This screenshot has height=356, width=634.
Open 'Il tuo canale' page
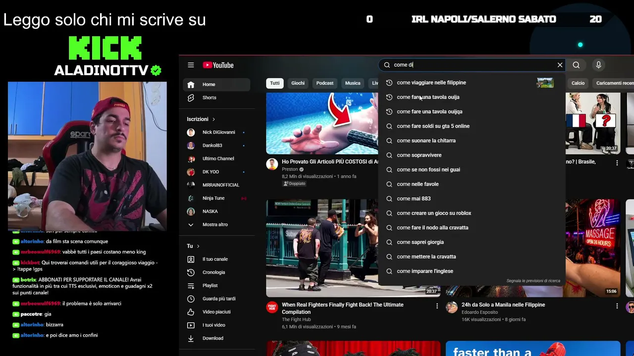coord(217,259)
